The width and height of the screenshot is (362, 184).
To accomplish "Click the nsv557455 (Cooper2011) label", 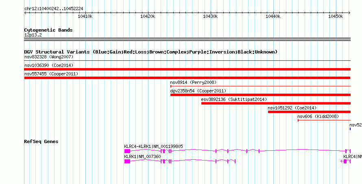I will point(51,74).
